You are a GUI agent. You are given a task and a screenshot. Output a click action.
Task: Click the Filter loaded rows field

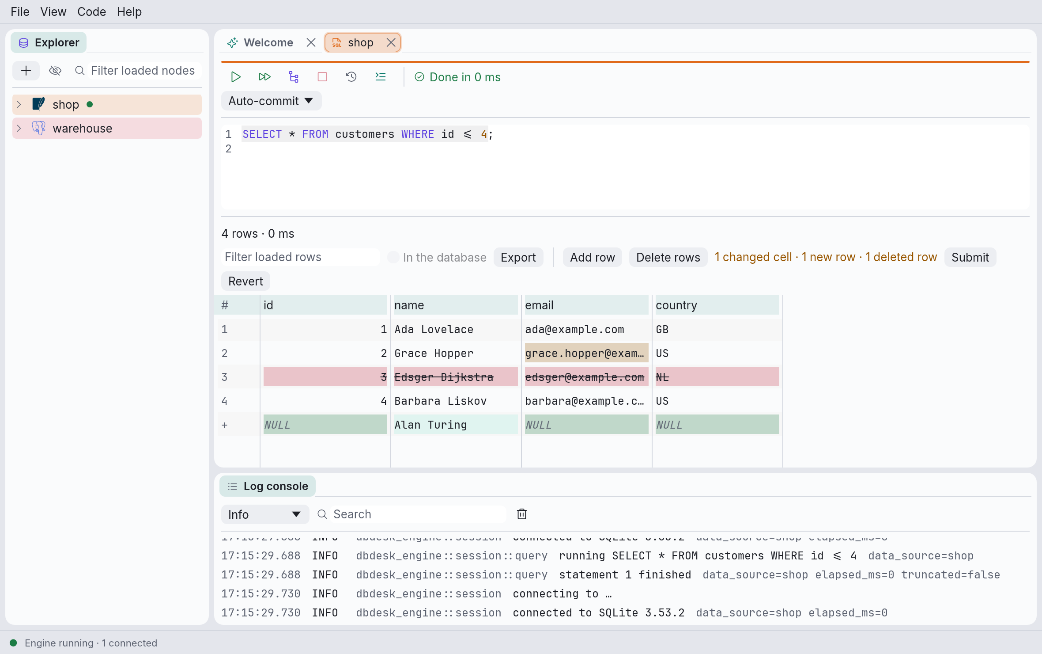(x=300, y=257)
